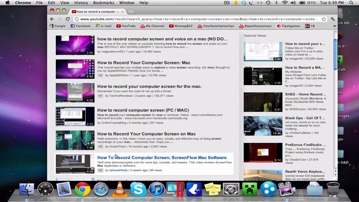Open the Raywilliamjonson bookmark
Screen dimensions: 359x202
pos(256,26)
